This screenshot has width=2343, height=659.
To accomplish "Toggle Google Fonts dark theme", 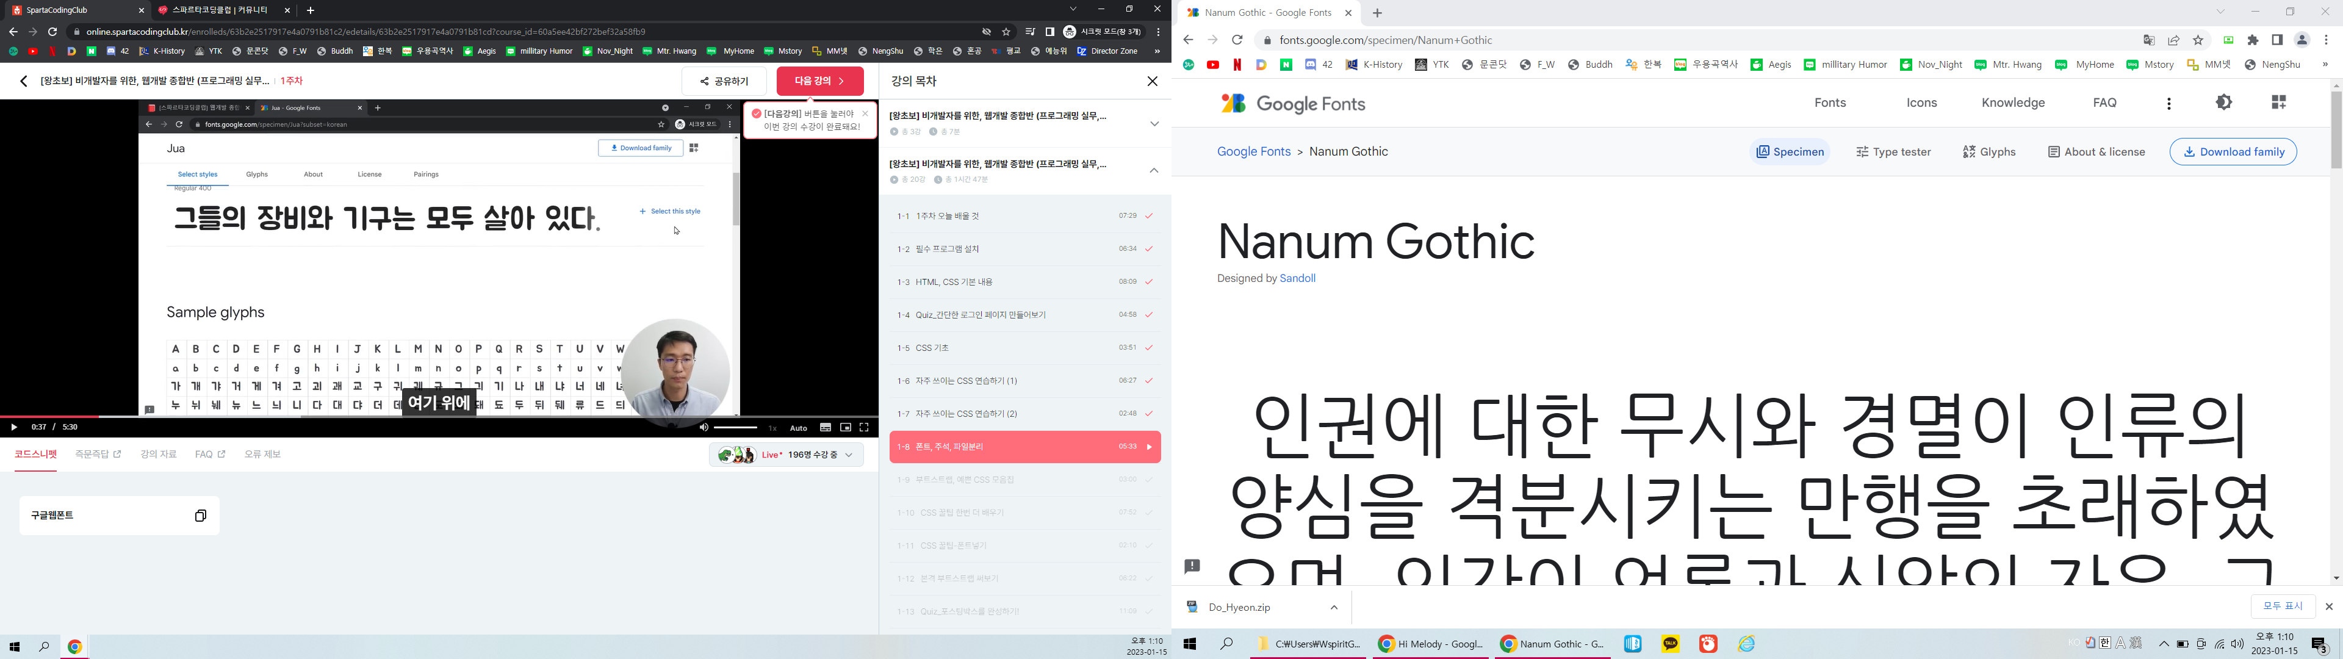I will point(2224,103).
